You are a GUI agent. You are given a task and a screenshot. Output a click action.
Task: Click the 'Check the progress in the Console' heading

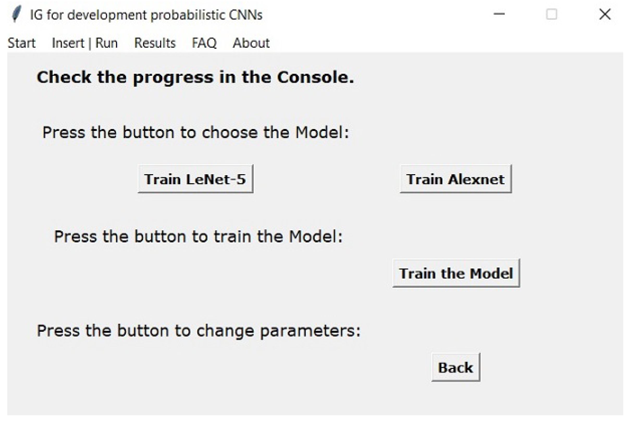(195, 77)
